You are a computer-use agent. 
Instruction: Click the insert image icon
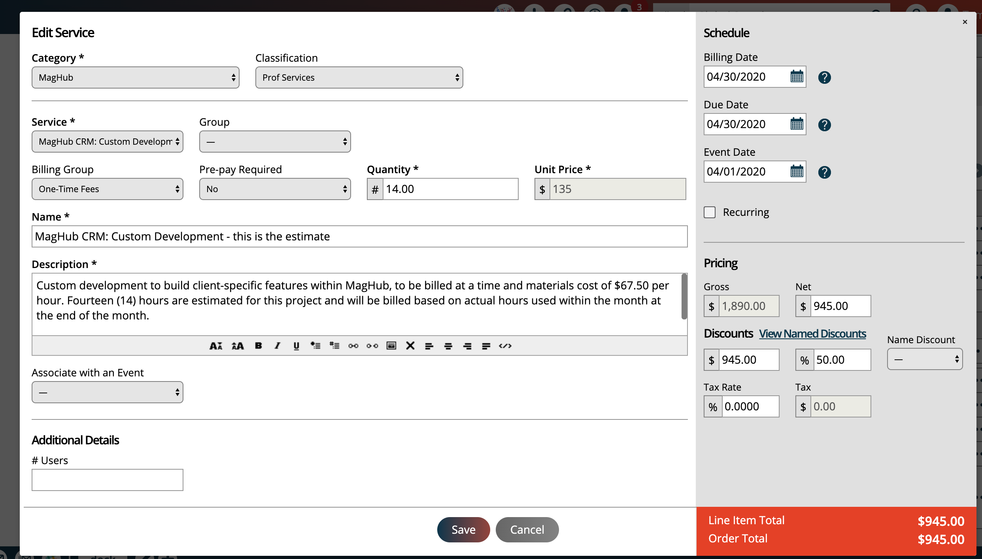391,346
